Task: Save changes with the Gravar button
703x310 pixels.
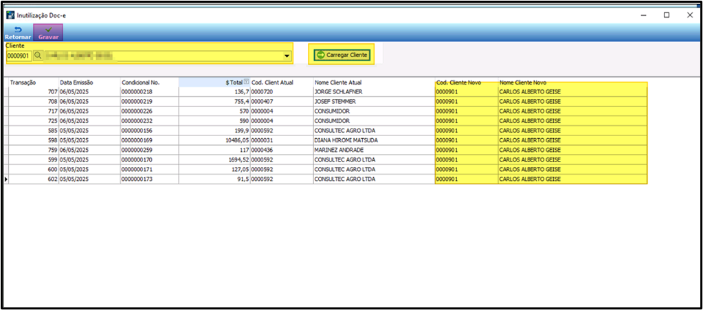Action: coord(48,32)
